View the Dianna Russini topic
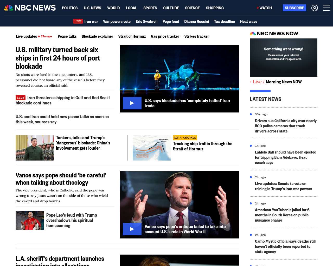This screenshot has height=266, width=333. (x=196, y=22)
